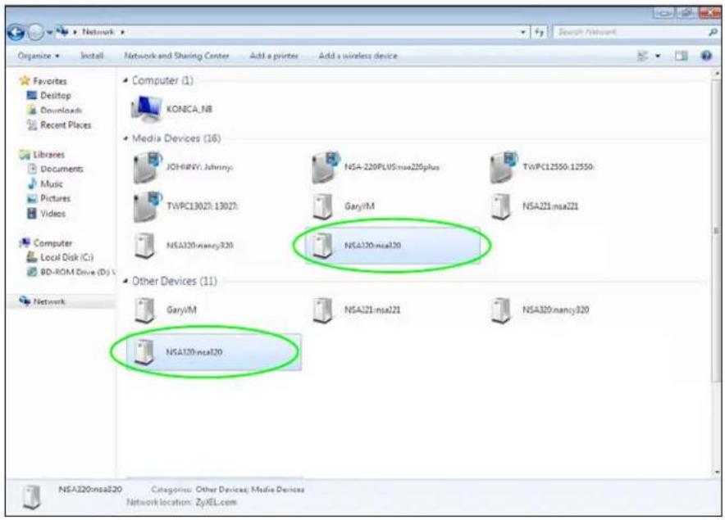Select Favorites in the navigation pane

pyautogui.click(x=49, y=81)
